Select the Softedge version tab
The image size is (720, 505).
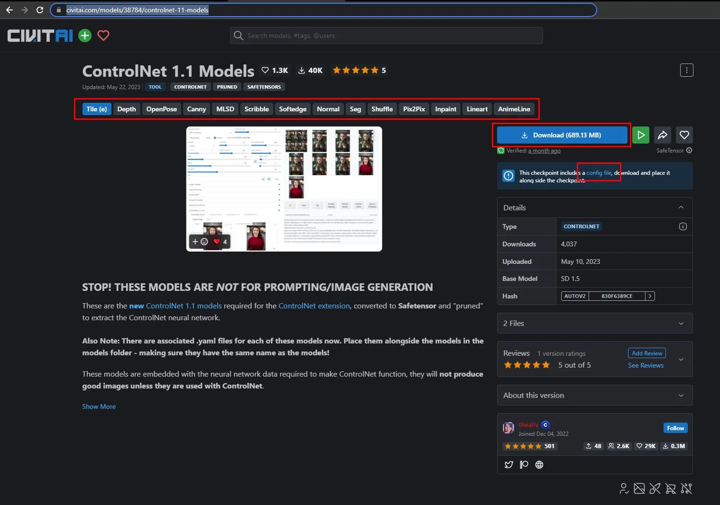point(293,109)
